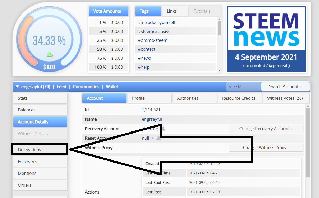Select the 1 % vote amount row

pos(109,22)
